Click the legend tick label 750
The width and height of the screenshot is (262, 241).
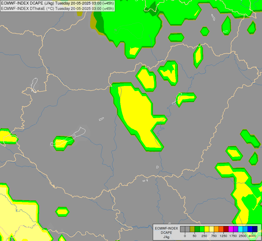pyautogui.click(x=214, y=236)
